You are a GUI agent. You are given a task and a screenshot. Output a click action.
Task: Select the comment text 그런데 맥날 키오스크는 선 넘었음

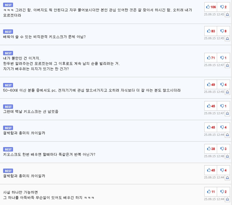[x=31, y=112]
